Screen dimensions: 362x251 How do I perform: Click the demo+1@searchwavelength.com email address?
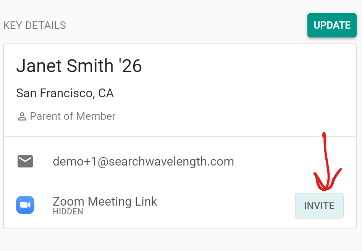coord(143,161)
